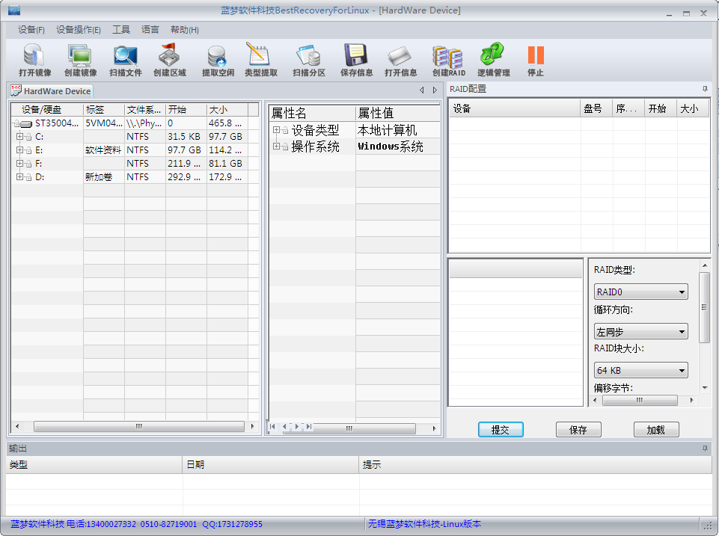Click the 提交 (Submit) button
Viewport: 719px width, 536px height.
[501, 430]
